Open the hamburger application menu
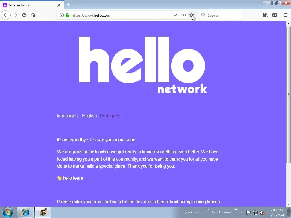Viewport: 291px width, 218px height. (x=286, y=15)
